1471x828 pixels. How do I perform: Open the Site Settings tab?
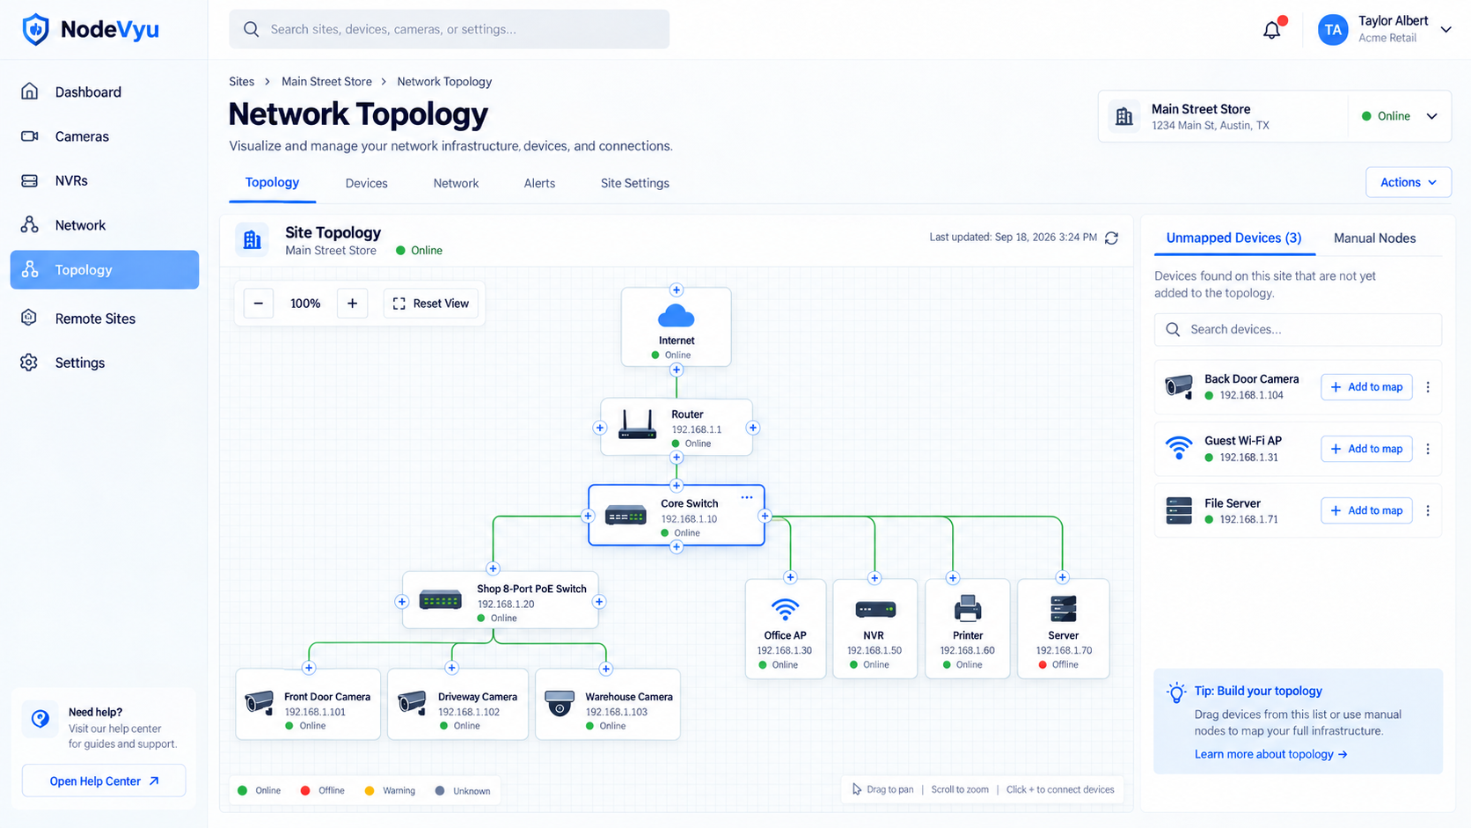pos(635,183)
